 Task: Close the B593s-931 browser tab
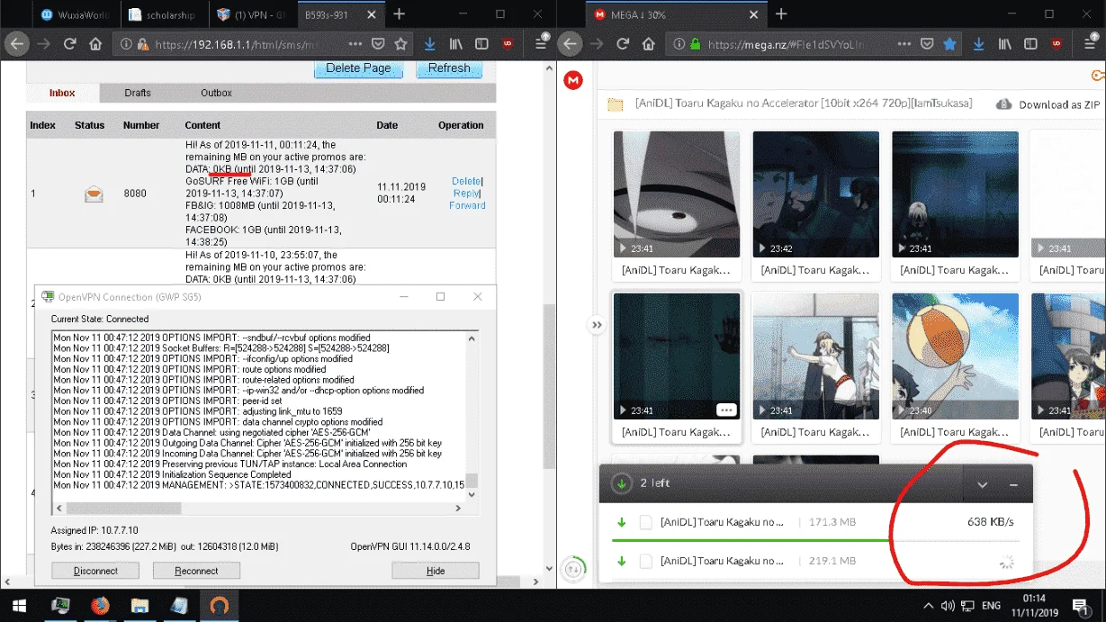click(x=370, y=14)
